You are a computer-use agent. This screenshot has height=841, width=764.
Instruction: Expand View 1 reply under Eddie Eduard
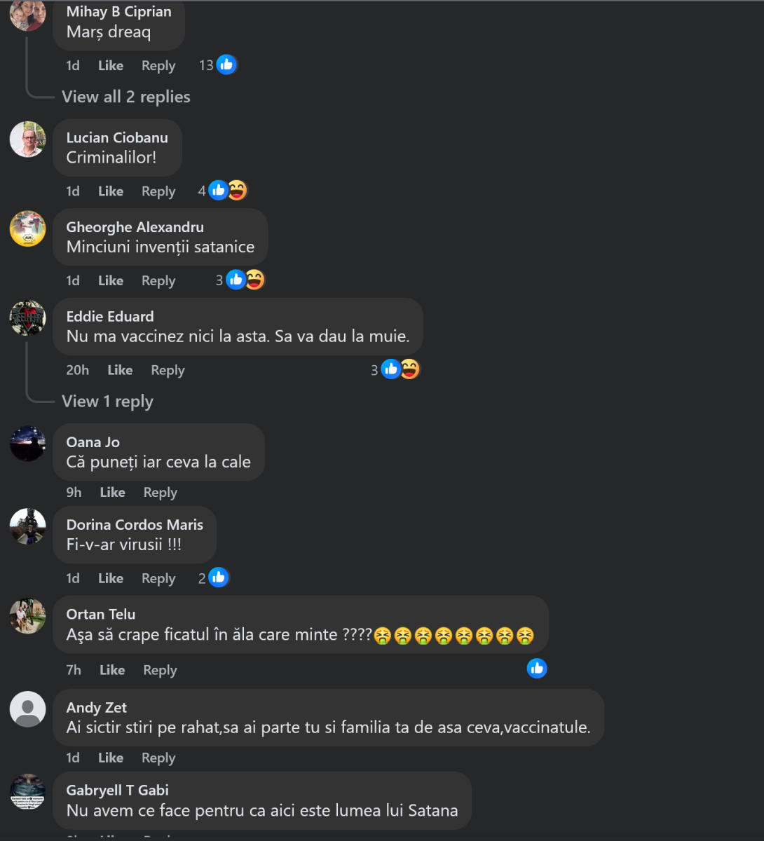click(x=107, y=402)
